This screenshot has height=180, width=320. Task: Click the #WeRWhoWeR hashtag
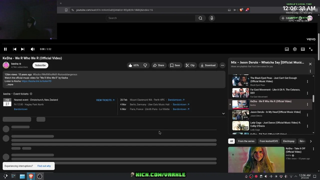pos(49,74)
